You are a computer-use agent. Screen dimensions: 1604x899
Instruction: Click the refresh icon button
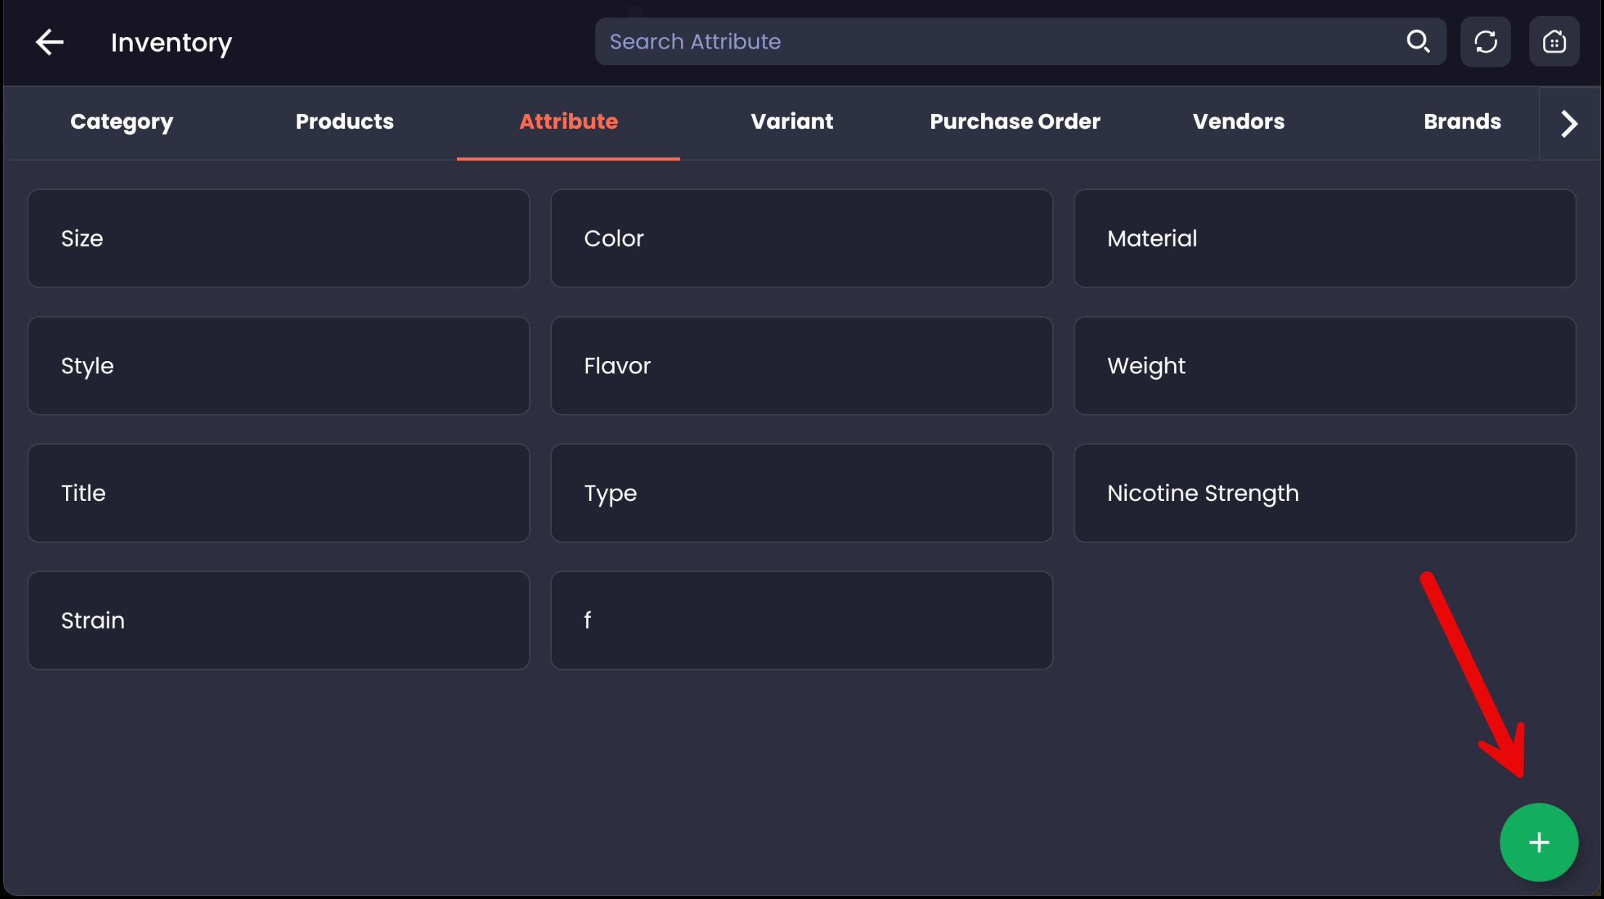(x=1485, y=42)
